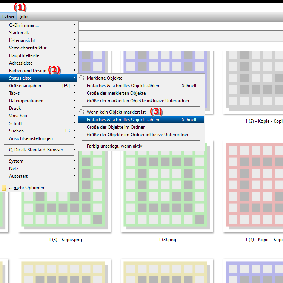Open the 'Starten als' submenu

point(39,33)
